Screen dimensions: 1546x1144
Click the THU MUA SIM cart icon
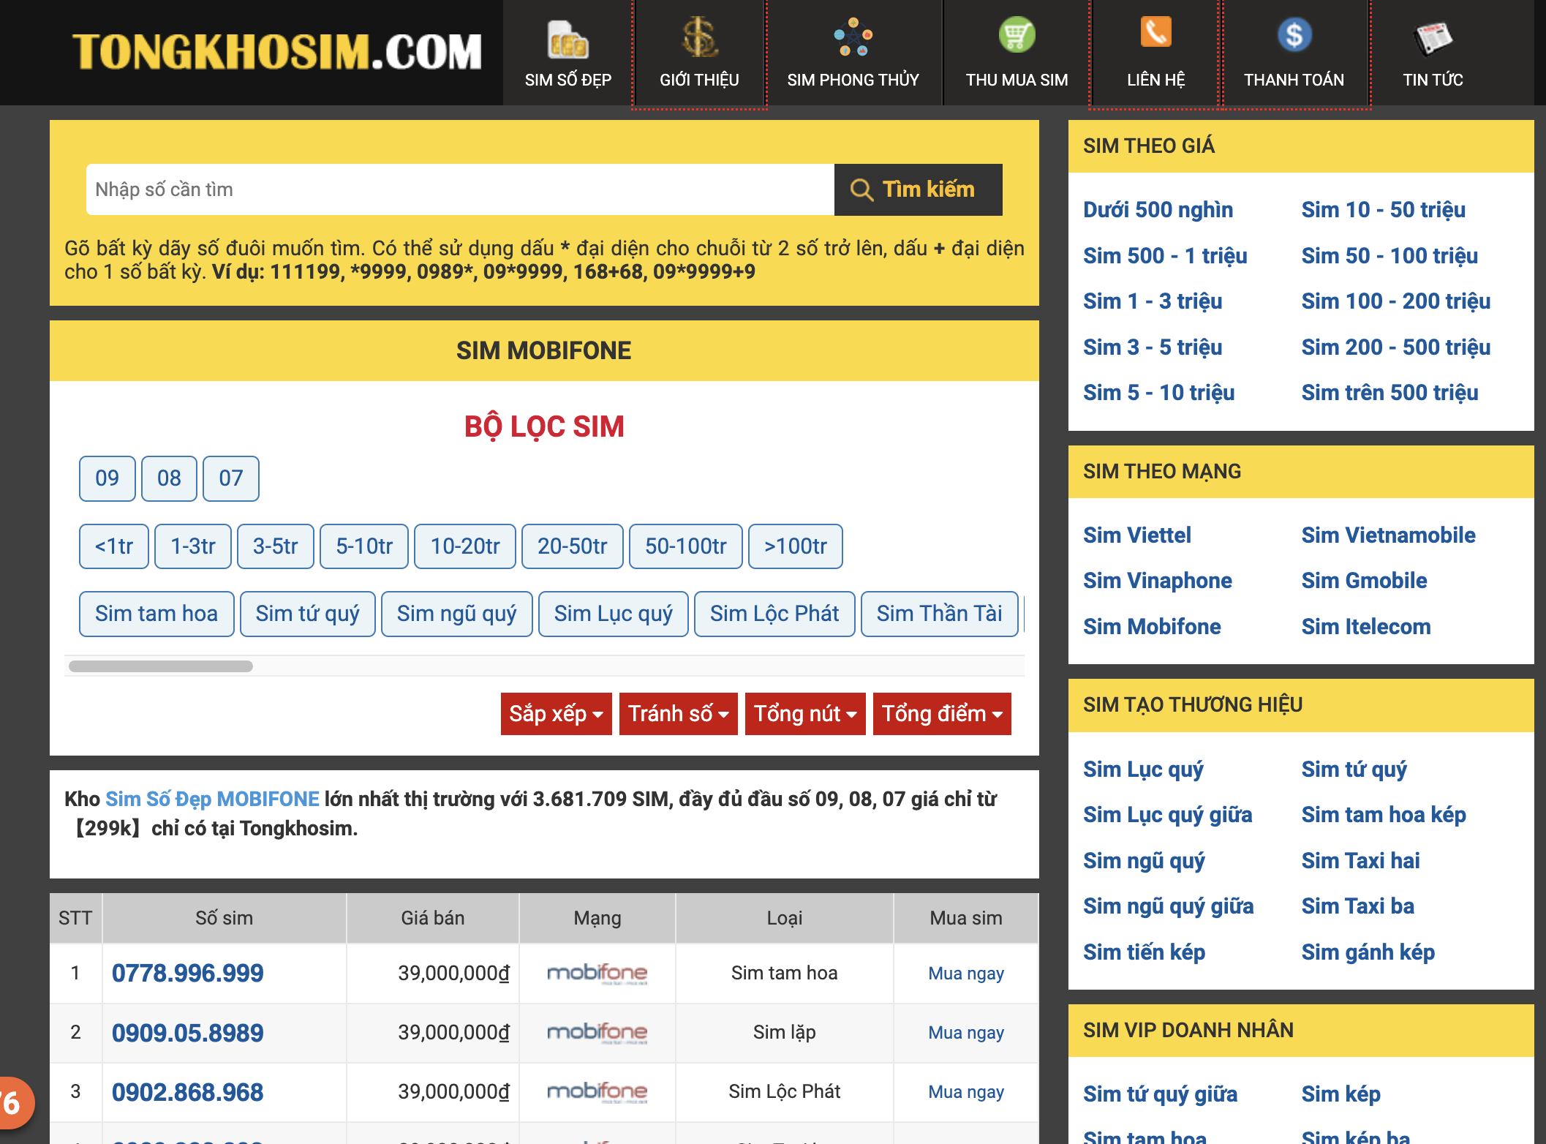1017,35
